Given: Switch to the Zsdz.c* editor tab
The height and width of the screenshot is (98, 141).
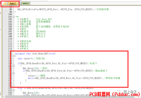Looking at the screenshot, I should click(x=12, y=3).
